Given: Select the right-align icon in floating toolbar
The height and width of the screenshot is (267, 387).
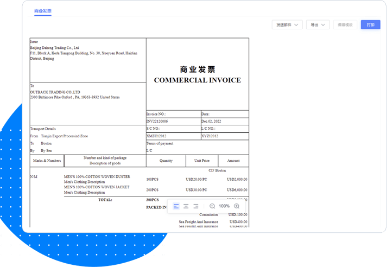Looking at the screenshot, I should tap(196, 206).
